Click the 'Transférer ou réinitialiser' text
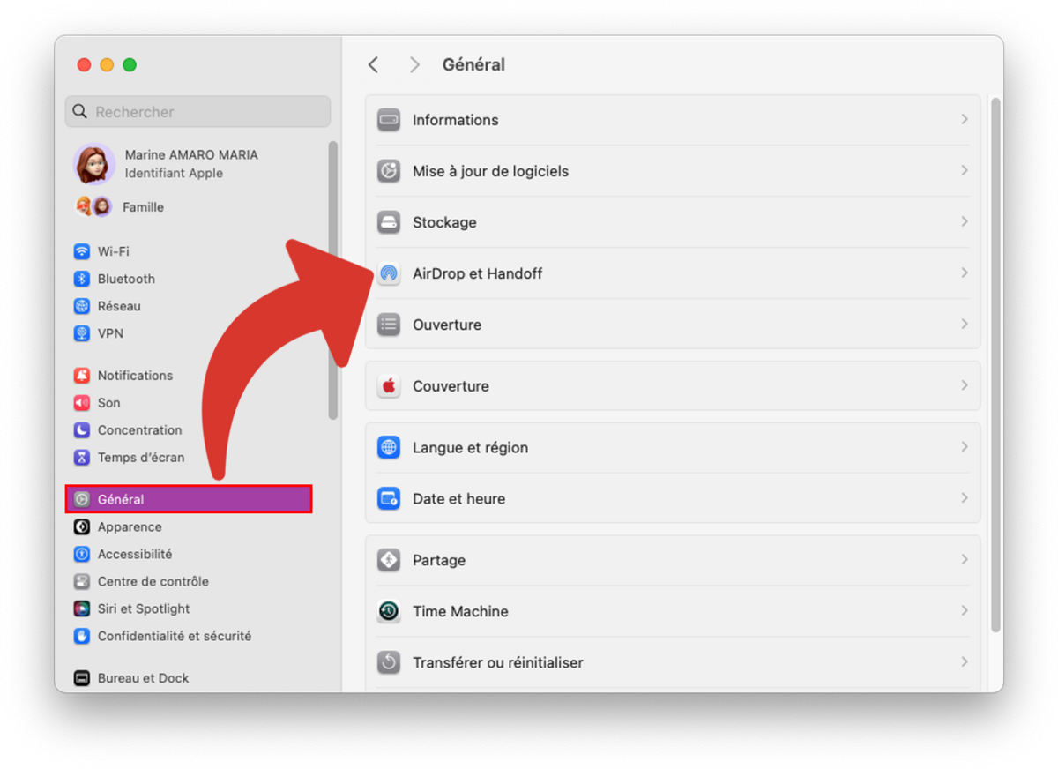 pyautogui.click(x=498, y=662)
